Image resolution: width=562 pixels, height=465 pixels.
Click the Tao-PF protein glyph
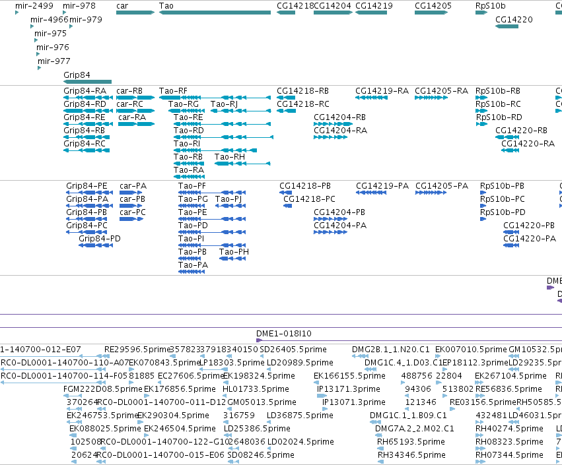click(x=212, y=193)
